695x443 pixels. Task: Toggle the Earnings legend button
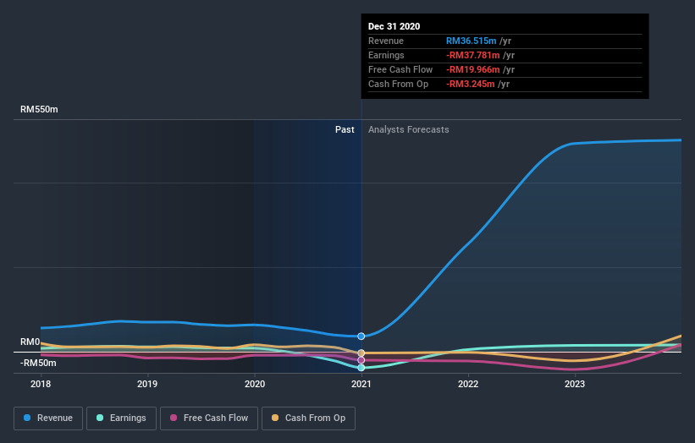(121, 418)
